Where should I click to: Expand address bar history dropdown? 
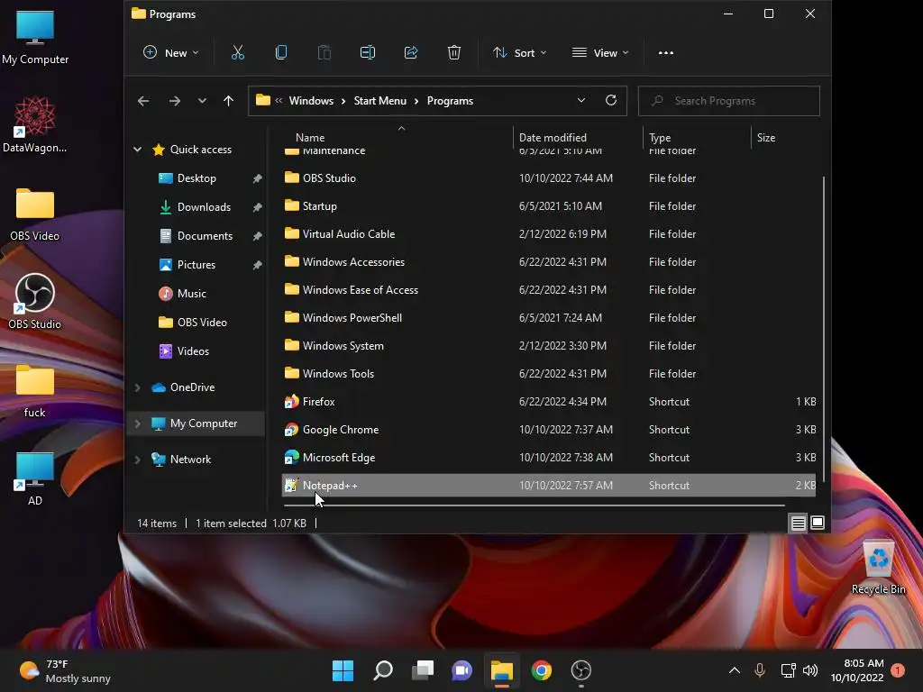581,101
